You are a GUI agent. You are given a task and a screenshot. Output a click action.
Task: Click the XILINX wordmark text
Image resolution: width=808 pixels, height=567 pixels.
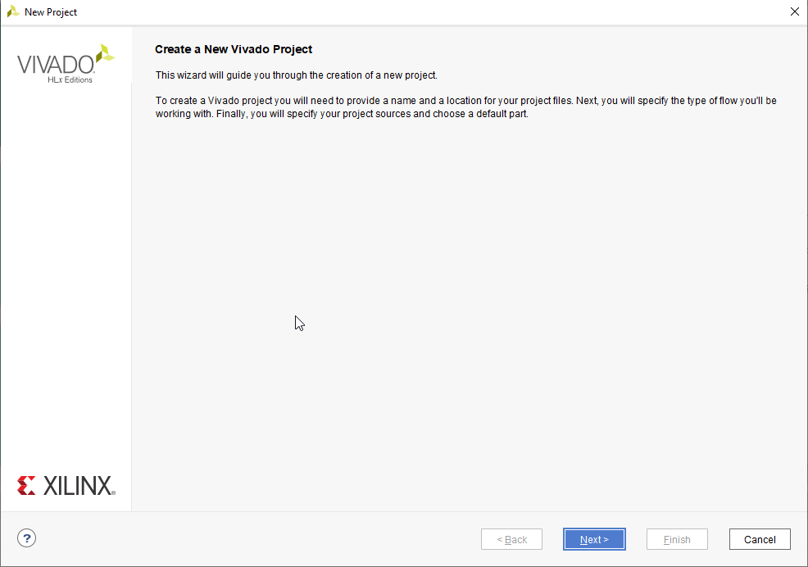(77, 486)
